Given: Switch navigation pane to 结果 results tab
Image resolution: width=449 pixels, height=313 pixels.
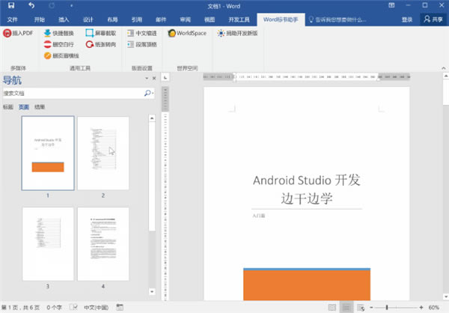Looking at the screenshot, I should [40, 107].
